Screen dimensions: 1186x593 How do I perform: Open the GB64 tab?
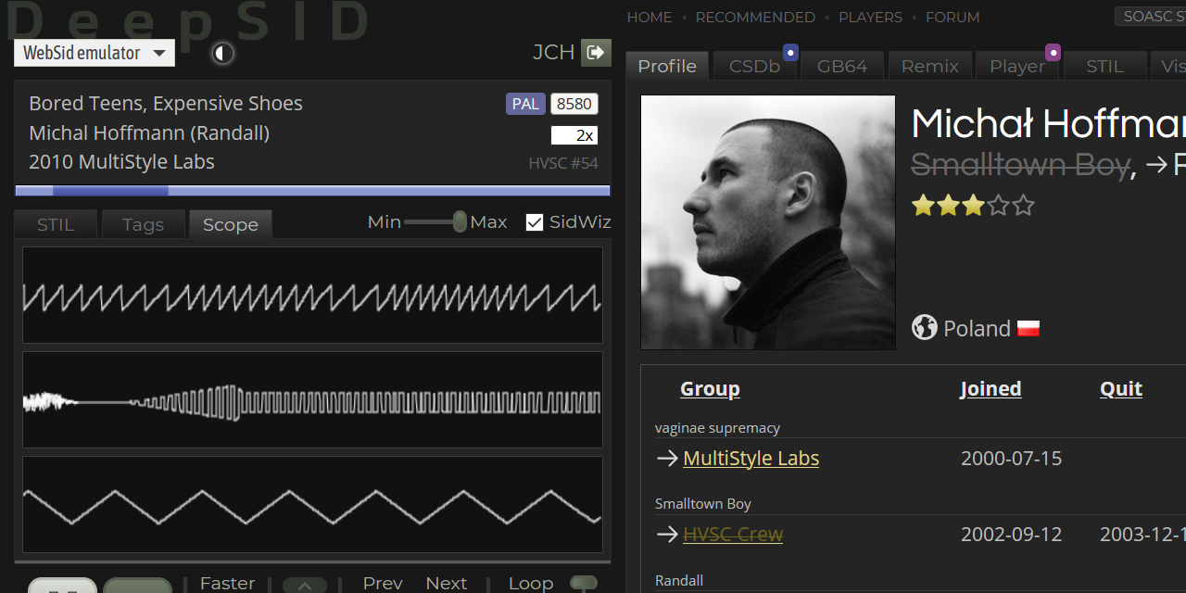pos(842,66)
